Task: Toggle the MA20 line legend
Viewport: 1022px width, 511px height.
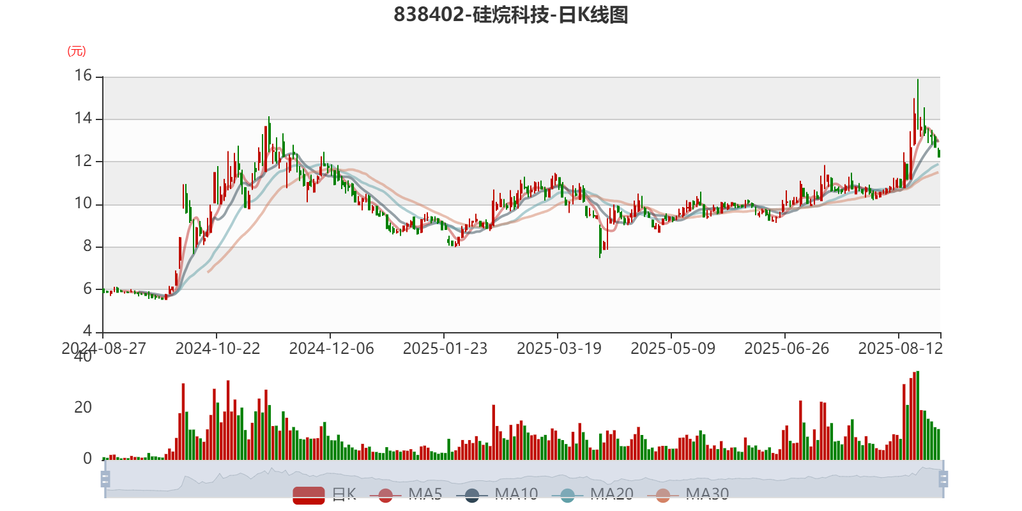Action: point(593,494)
